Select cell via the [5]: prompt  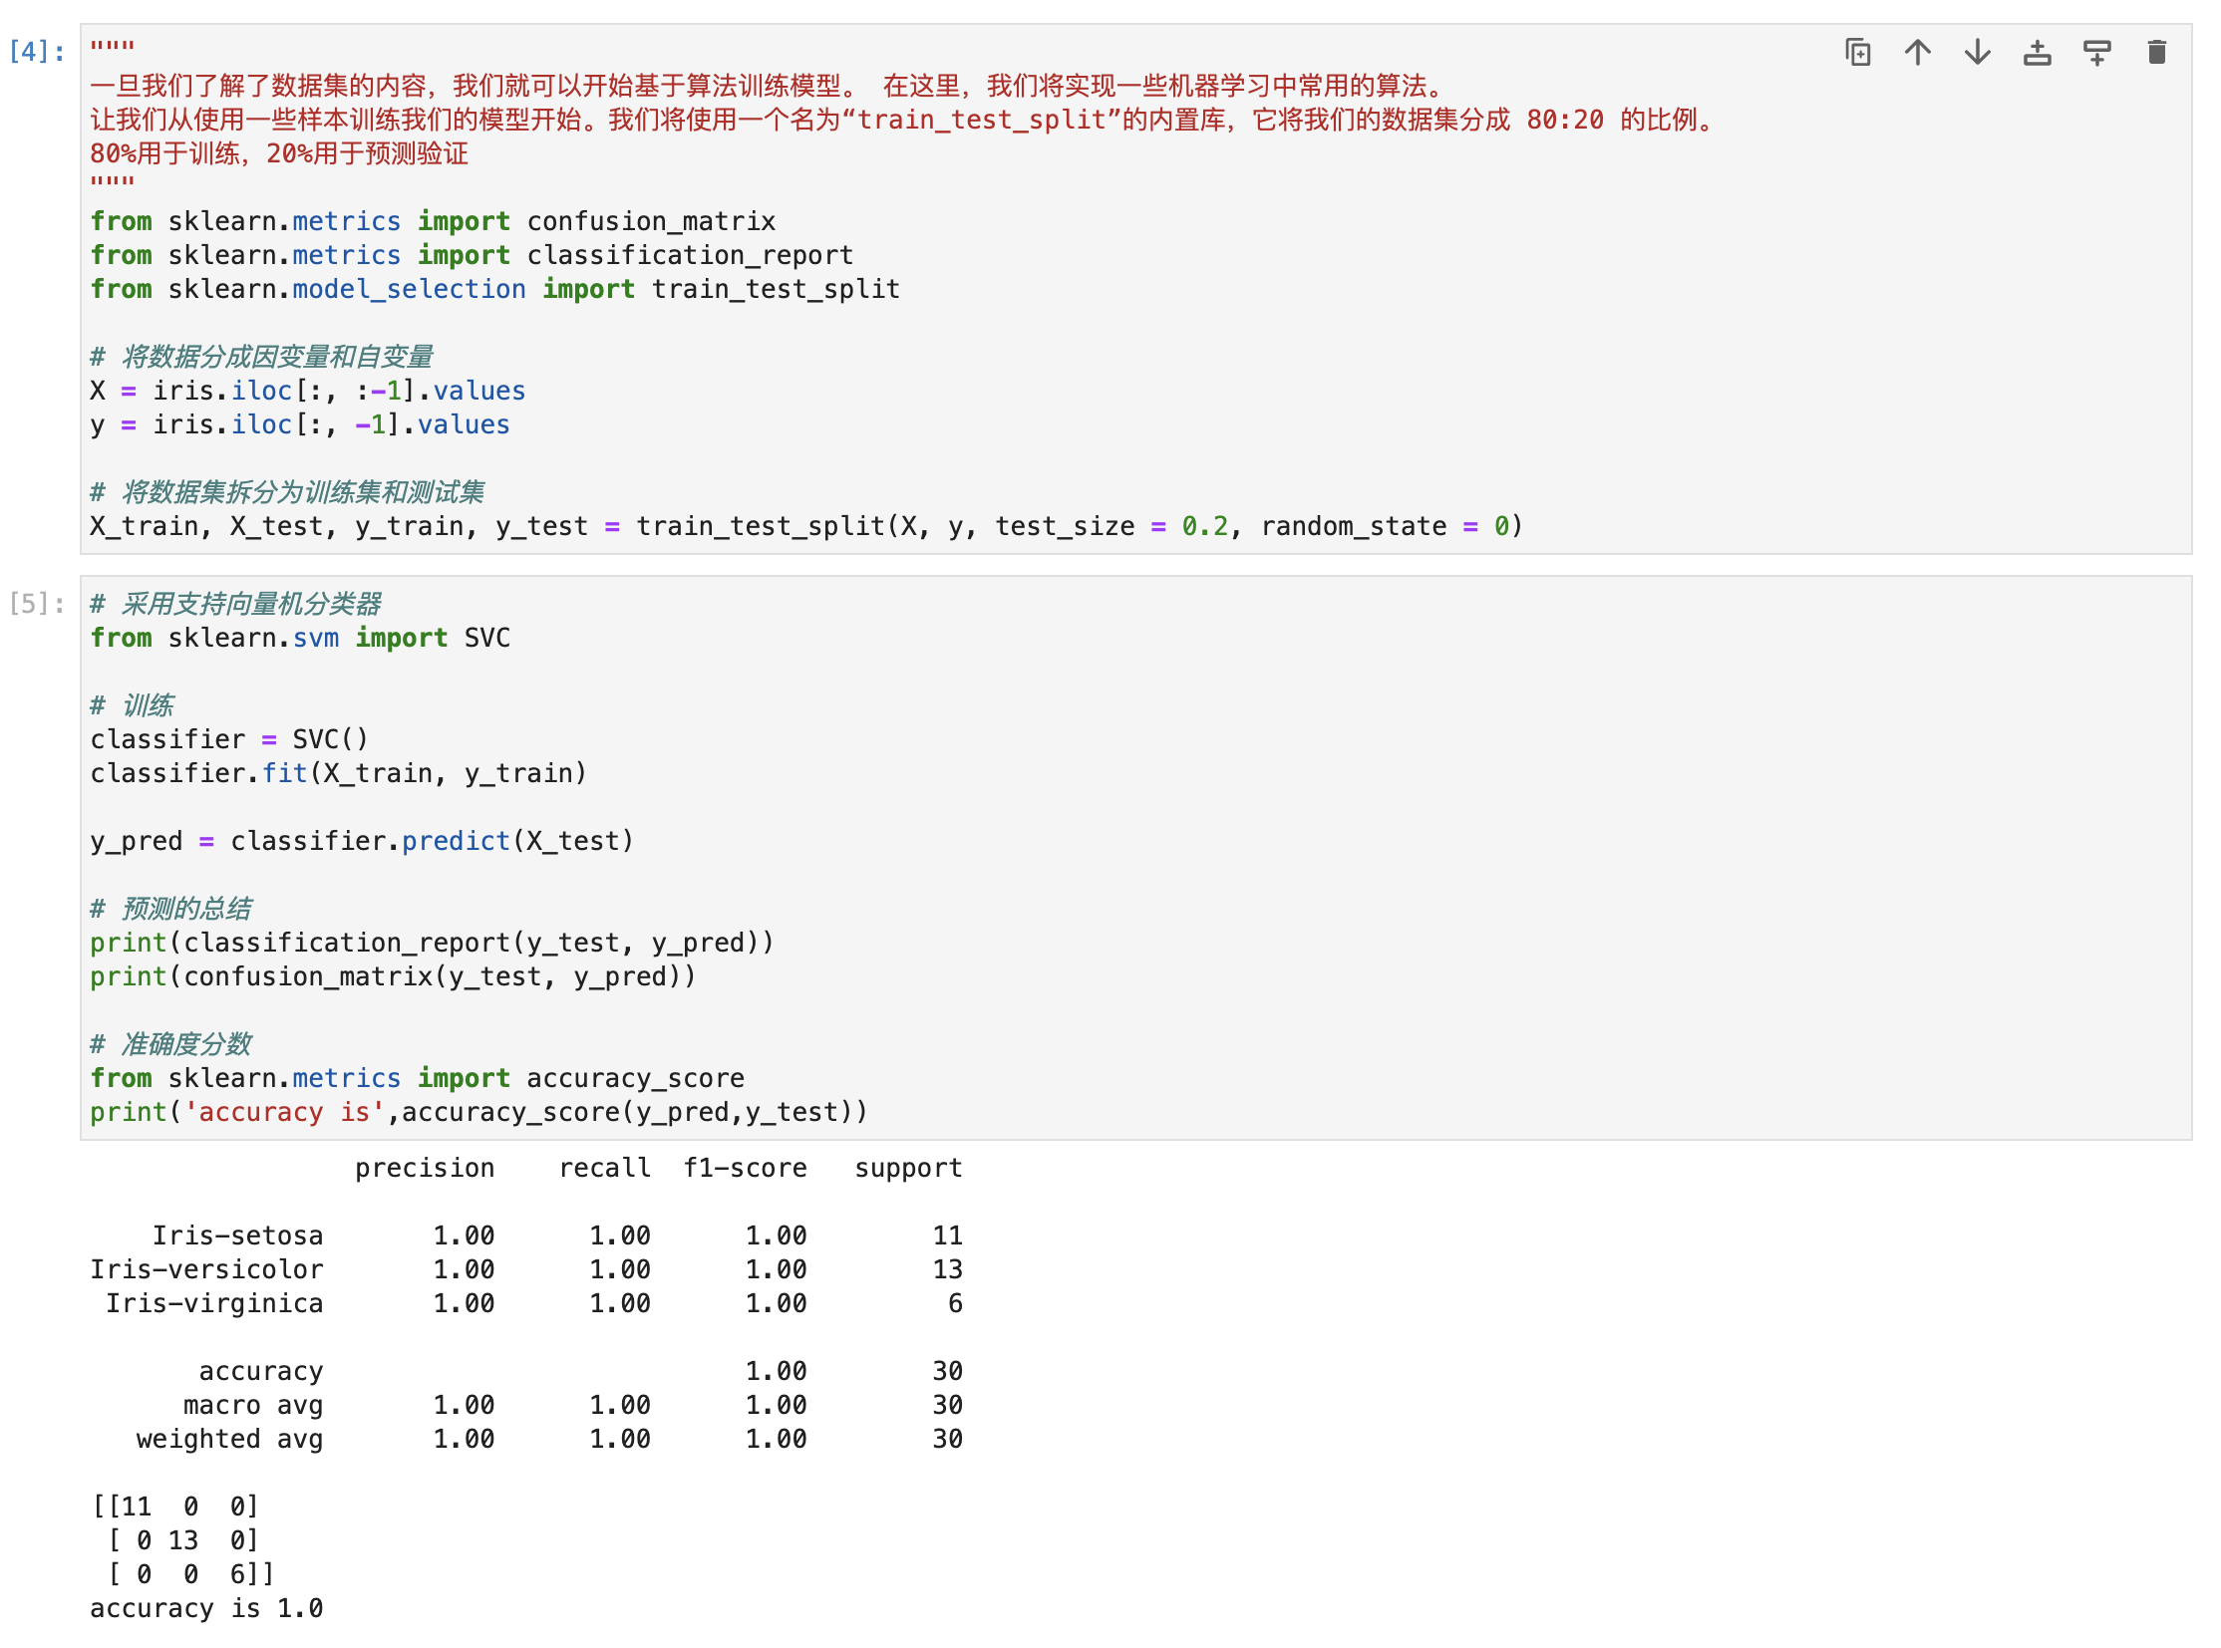37,604
